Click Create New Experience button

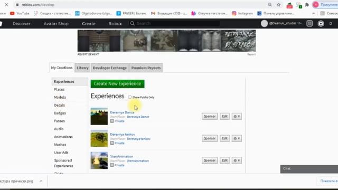click(x=117, y=84)
